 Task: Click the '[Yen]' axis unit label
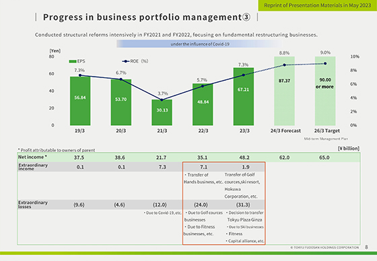[x=55, y=50]
